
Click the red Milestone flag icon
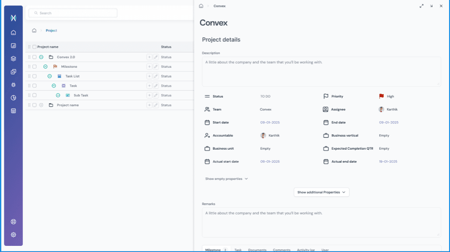pyautogui.click(x=55, y=66)
